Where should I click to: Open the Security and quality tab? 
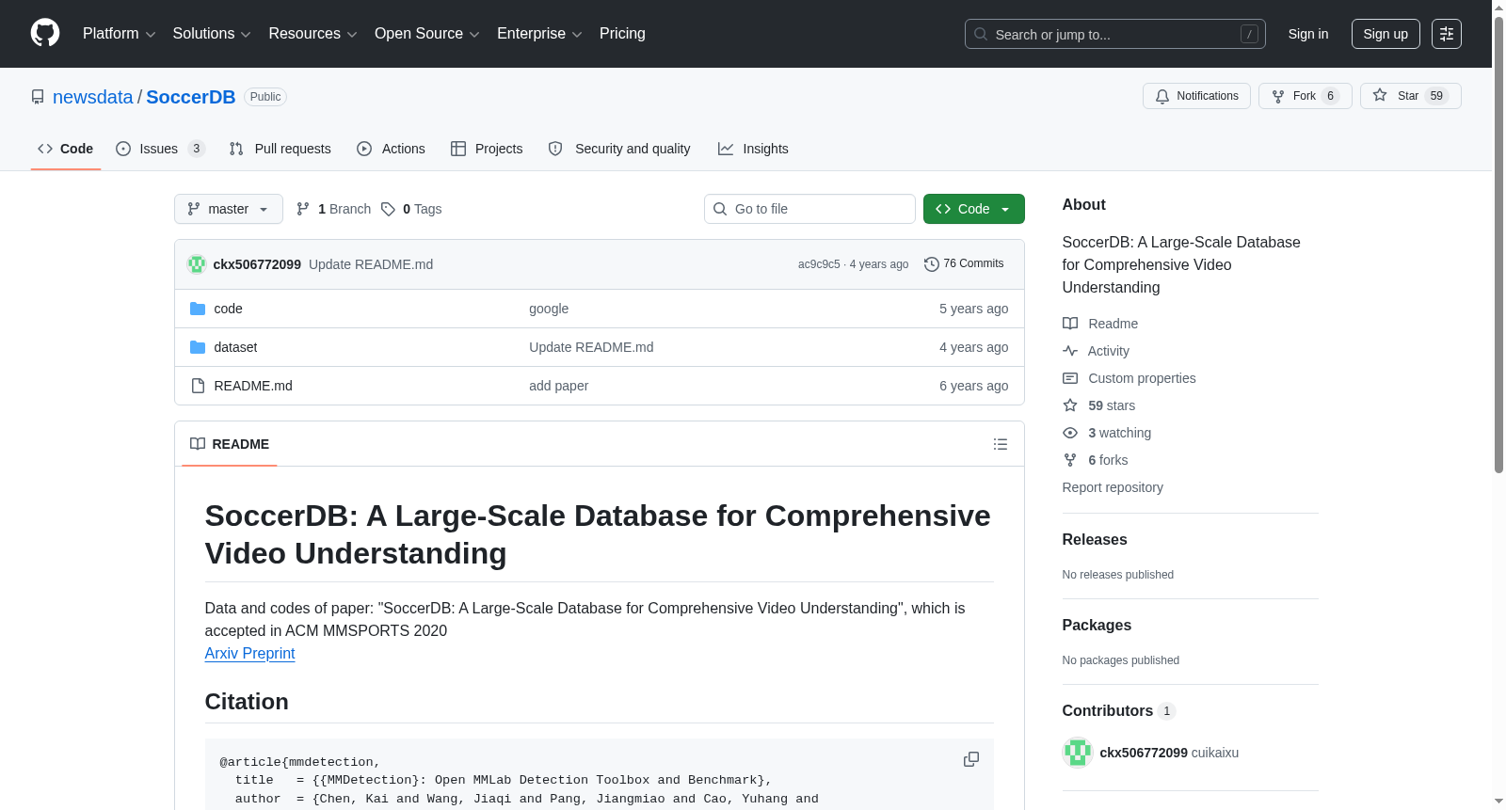pos(619,149)
